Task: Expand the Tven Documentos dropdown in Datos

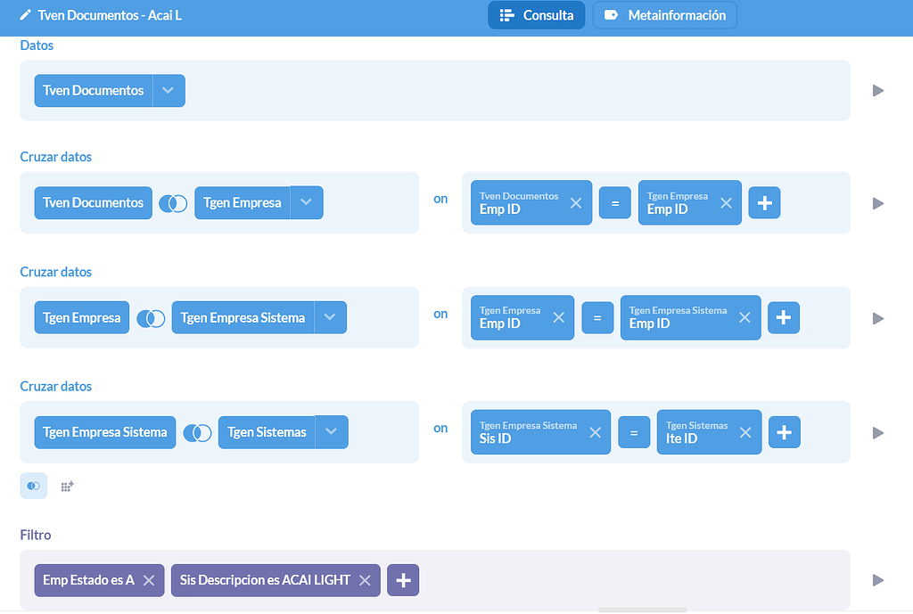Action: (x=169, y=90)
